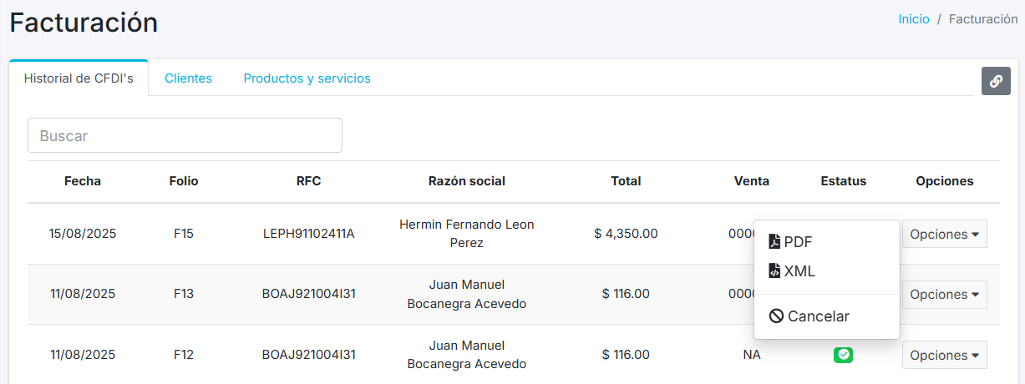Click the chain link icon button
This screenshot has height=384, width=1025.
[996, 81]
